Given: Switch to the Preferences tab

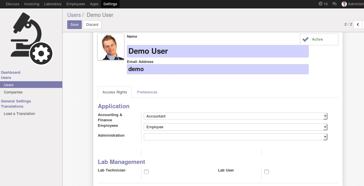Looking at the screenshot, I should pos(147,92).
